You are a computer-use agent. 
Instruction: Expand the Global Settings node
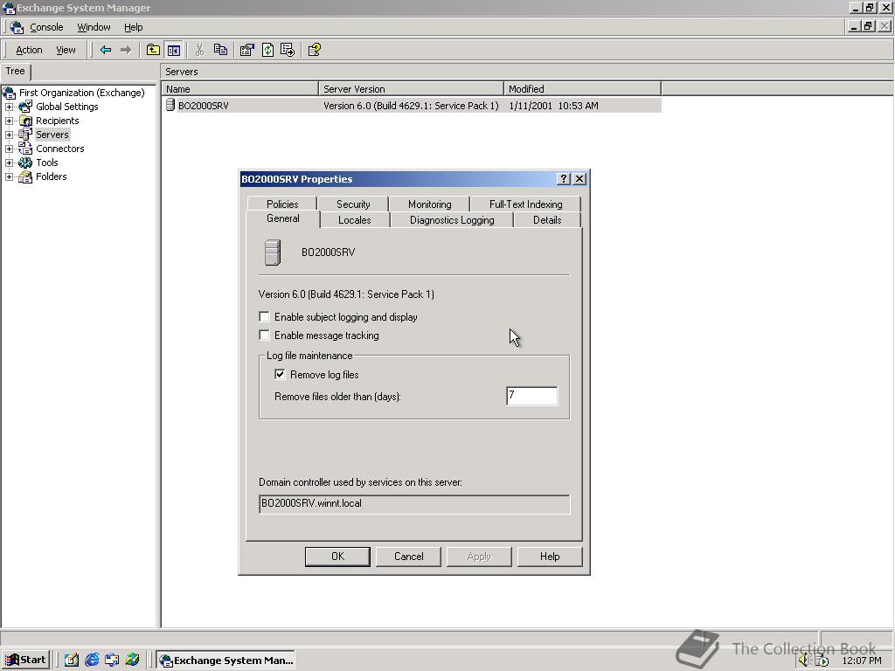pos(9,107)
